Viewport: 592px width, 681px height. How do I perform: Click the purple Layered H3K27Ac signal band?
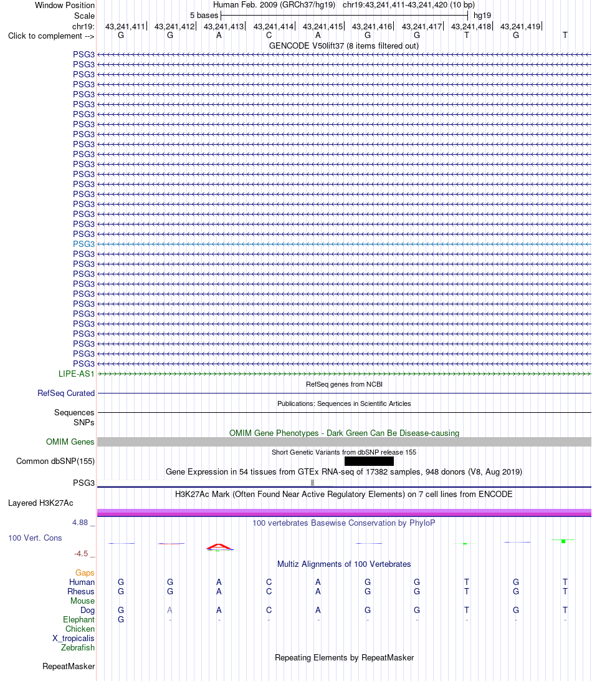[344, 513]
